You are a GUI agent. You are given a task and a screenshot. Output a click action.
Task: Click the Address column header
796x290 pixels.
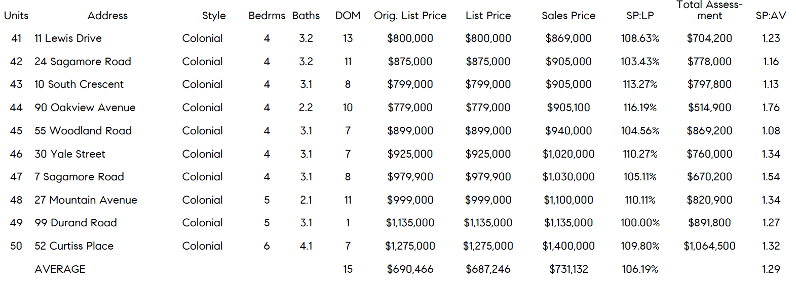click(107, 16)
